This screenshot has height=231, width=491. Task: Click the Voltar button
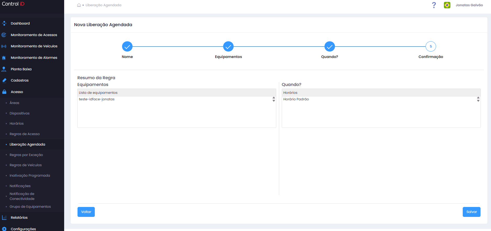click(86, 212)
